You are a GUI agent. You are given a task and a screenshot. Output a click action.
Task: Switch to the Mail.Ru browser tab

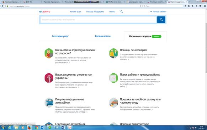pyautogui.click(x=115, y=2)
